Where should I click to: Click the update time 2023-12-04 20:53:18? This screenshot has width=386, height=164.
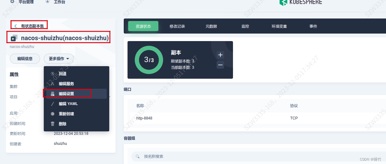click(x=71, y=133)
